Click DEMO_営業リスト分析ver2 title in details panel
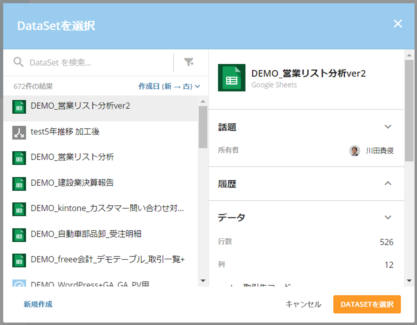Viewport: 417px width, 325px height. [x=309, y=74]
